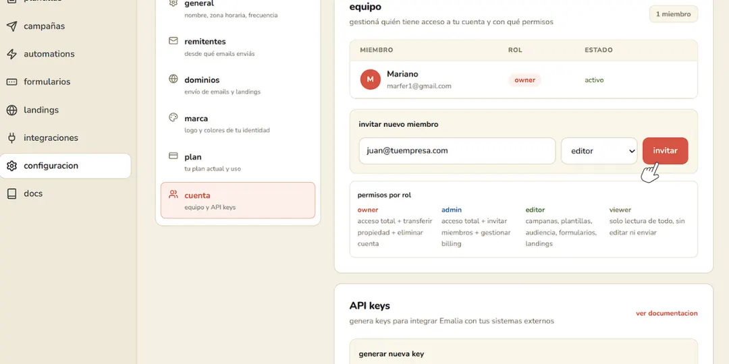This screenshot has width=729, height=364.
Task: Open the dominios settings tab
Action: click(238, 85)
